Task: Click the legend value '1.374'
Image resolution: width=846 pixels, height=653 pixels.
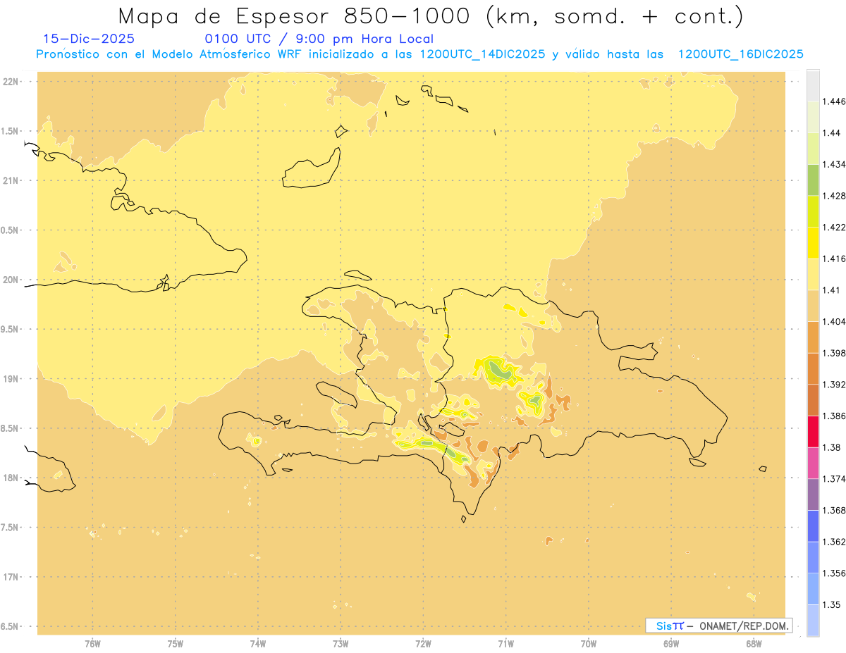Action: [x=834, y=479]
